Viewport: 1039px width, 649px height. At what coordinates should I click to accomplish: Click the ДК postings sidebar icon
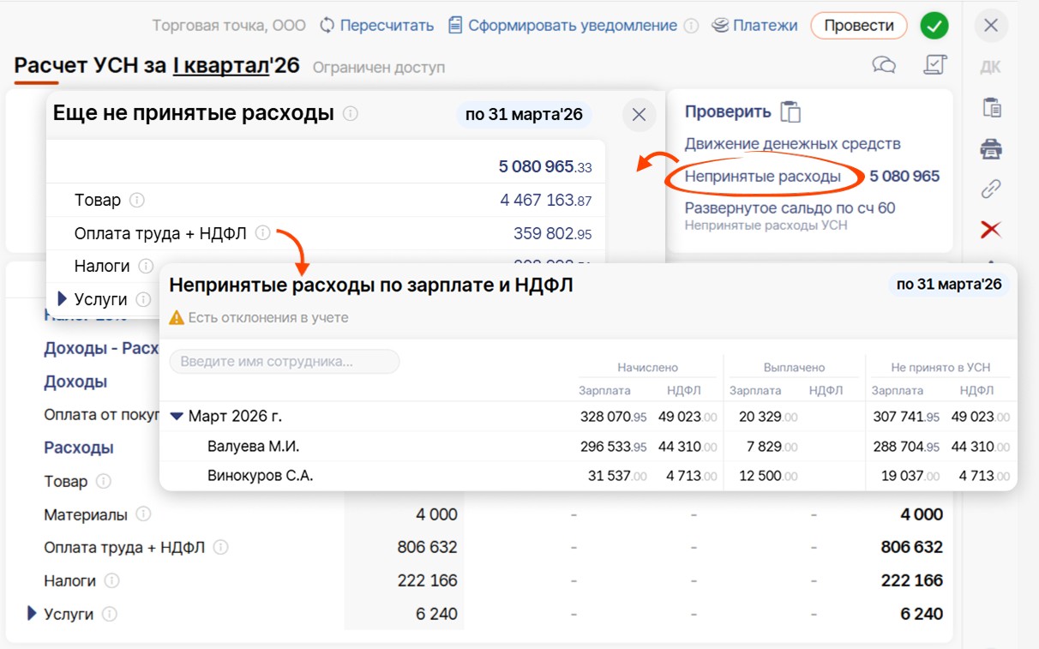[x=990, y=68]
